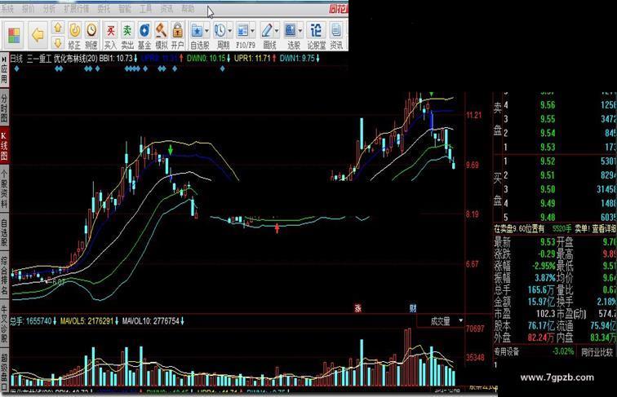Expand the F10/F9 dropdown arrow
Screen dimensions: 617x397
253,31
